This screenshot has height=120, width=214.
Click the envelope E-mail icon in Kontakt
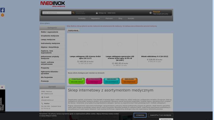(42, 97)
